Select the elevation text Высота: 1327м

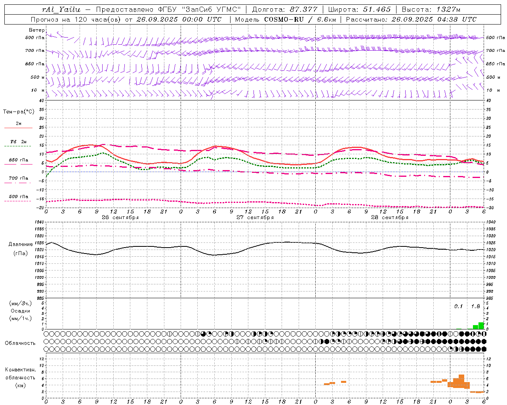[x=431, y=9]
